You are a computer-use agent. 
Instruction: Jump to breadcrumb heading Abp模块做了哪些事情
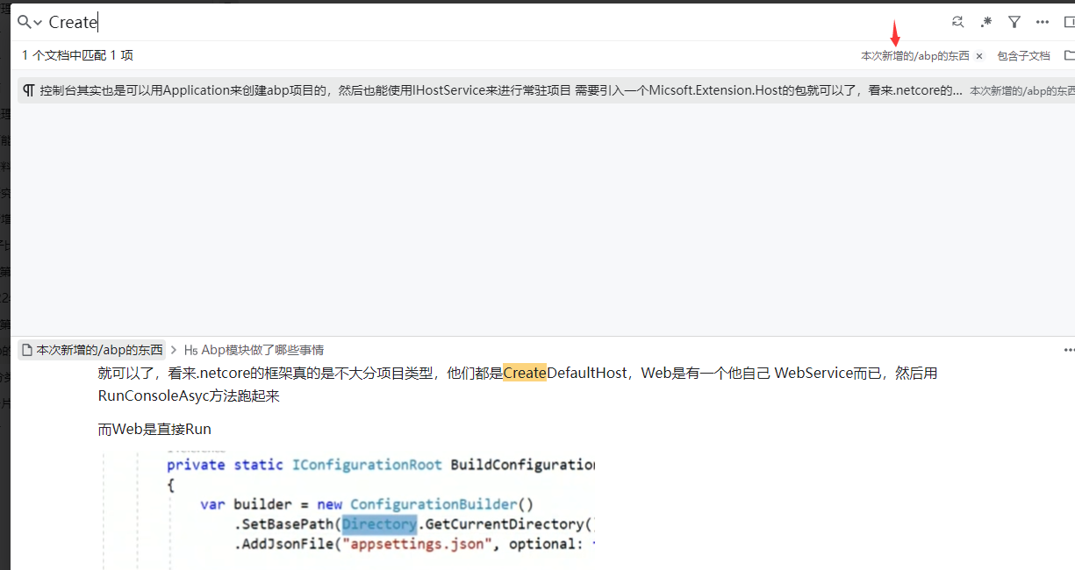(x=254, y=349)
